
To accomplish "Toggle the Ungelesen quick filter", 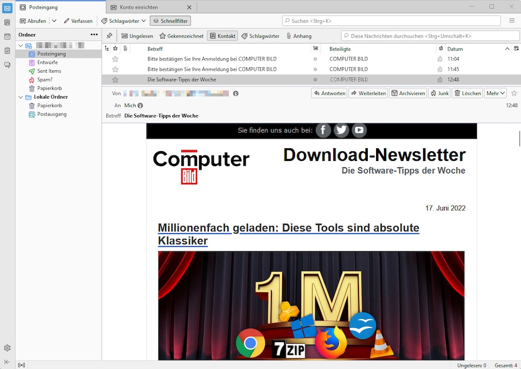I will (137, 36).
